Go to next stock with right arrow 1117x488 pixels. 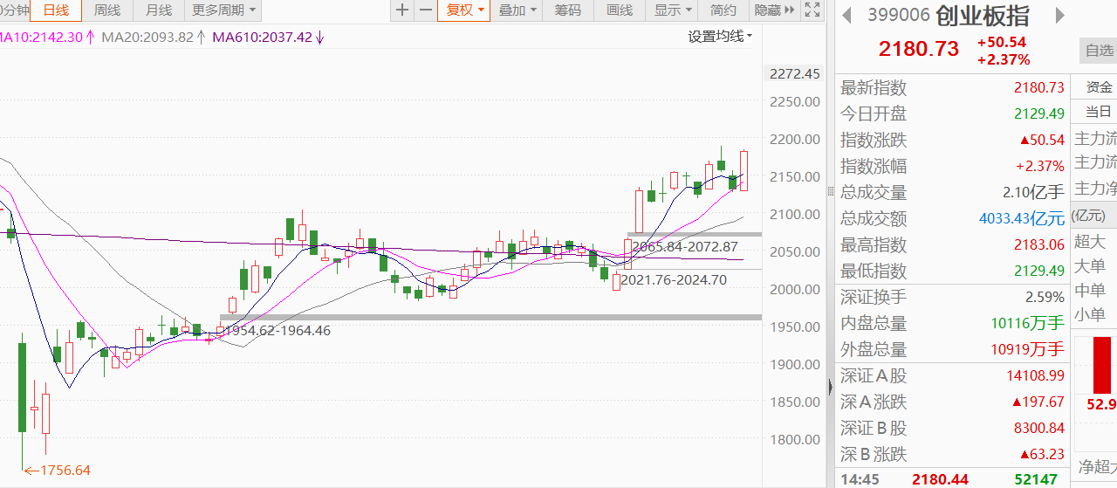1060,15
